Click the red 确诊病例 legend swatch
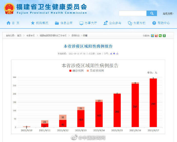177x142 pixels. point(70,70)
